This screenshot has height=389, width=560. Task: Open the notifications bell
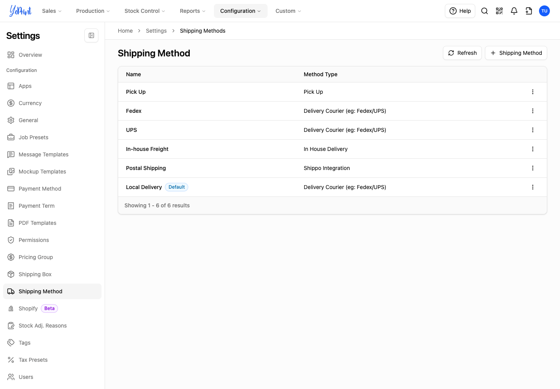pyautogui.click(x=514, y=11)
